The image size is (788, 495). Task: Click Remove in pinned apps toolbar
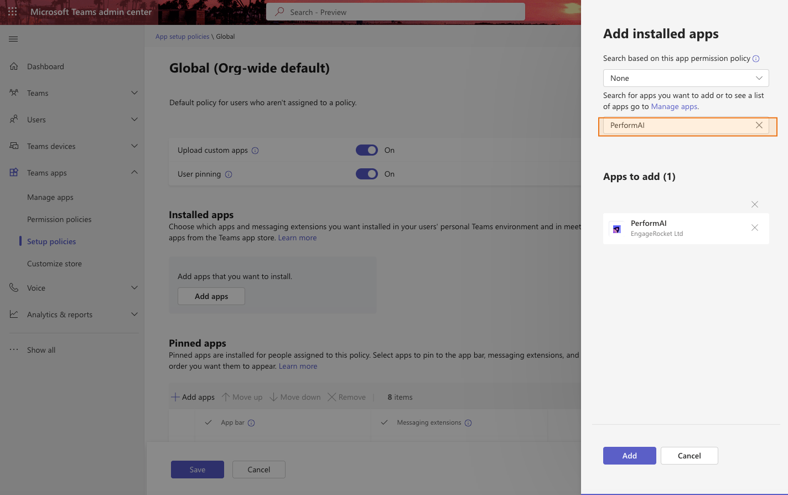[x=347, y=397]
